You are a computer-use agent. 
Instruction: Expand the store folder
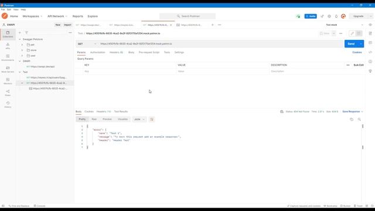[x=22, y=50]
